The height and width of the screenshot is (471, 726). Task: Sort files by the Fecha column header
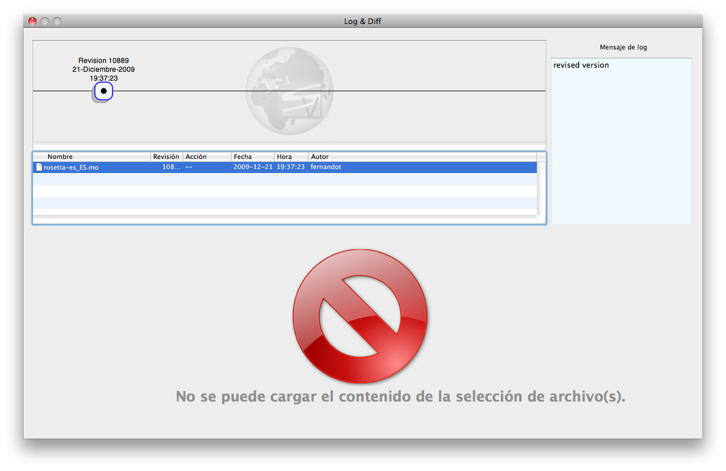click(252, 157)
